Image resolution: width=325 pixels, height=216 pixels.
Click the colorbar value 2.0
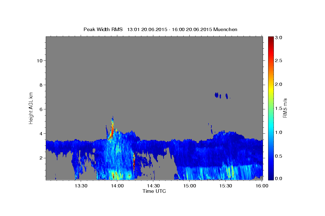click(279, 84)
